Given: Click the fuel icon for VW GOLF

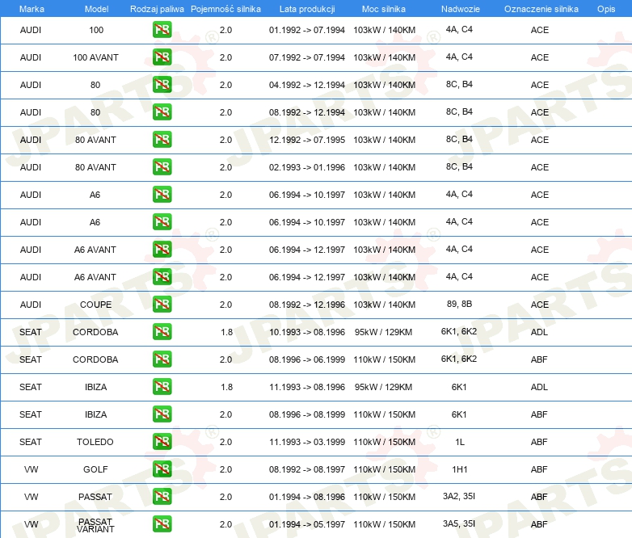Looking at the screenshot, I should click(x=162, y=469).
